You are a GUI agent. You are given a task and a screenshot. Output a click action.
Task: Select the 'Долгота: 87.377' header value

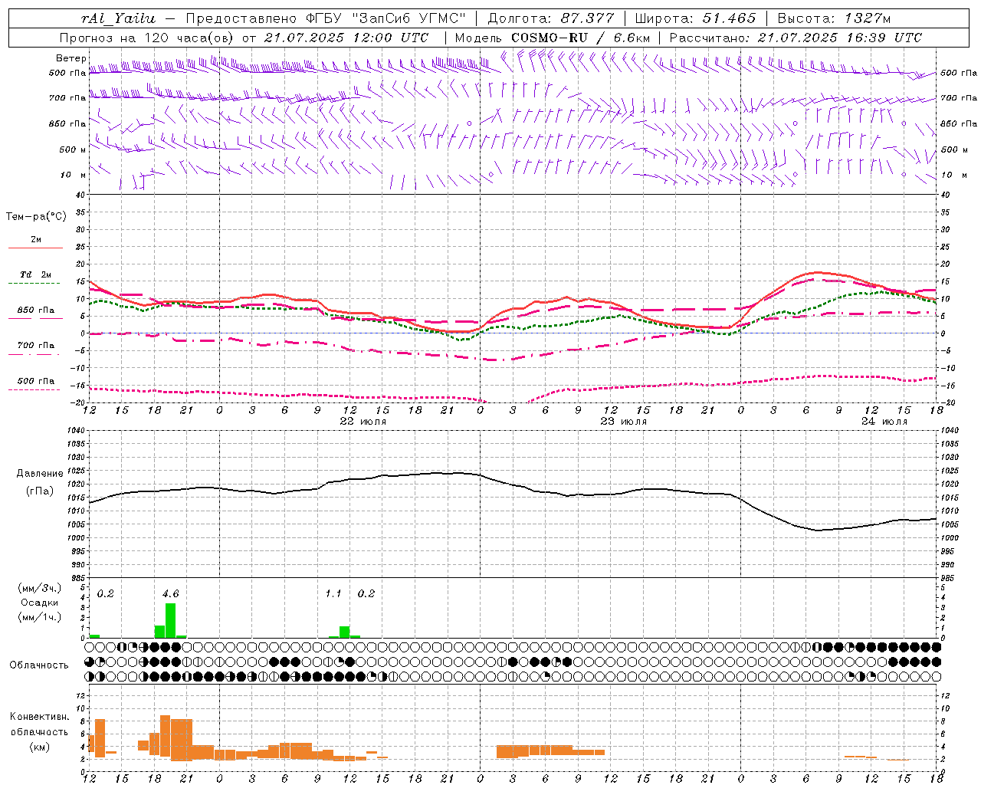(x=551, y=18)
